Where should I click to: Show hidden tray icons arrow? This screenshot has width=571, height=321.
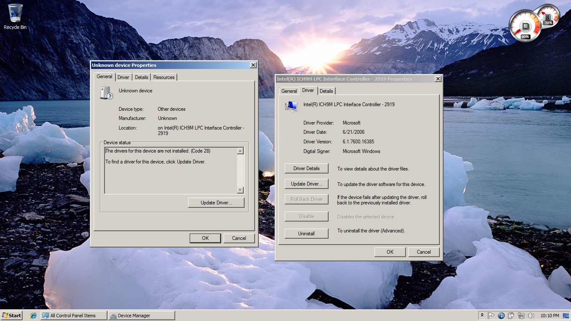[x=482, y=316]
